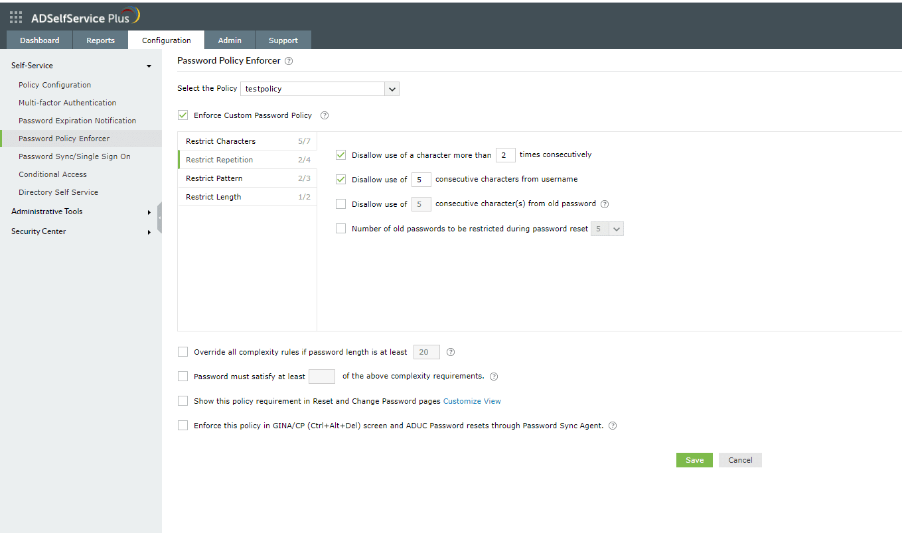Viewport: 902px width, 533px height.
Task: Click help icon for old password characters rule
Action: point(604,204)
